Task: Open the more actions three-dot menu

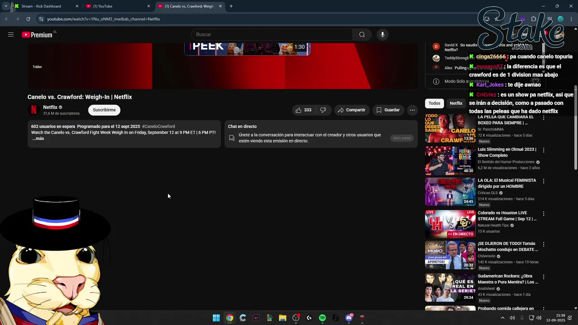Action: point(412,110)
